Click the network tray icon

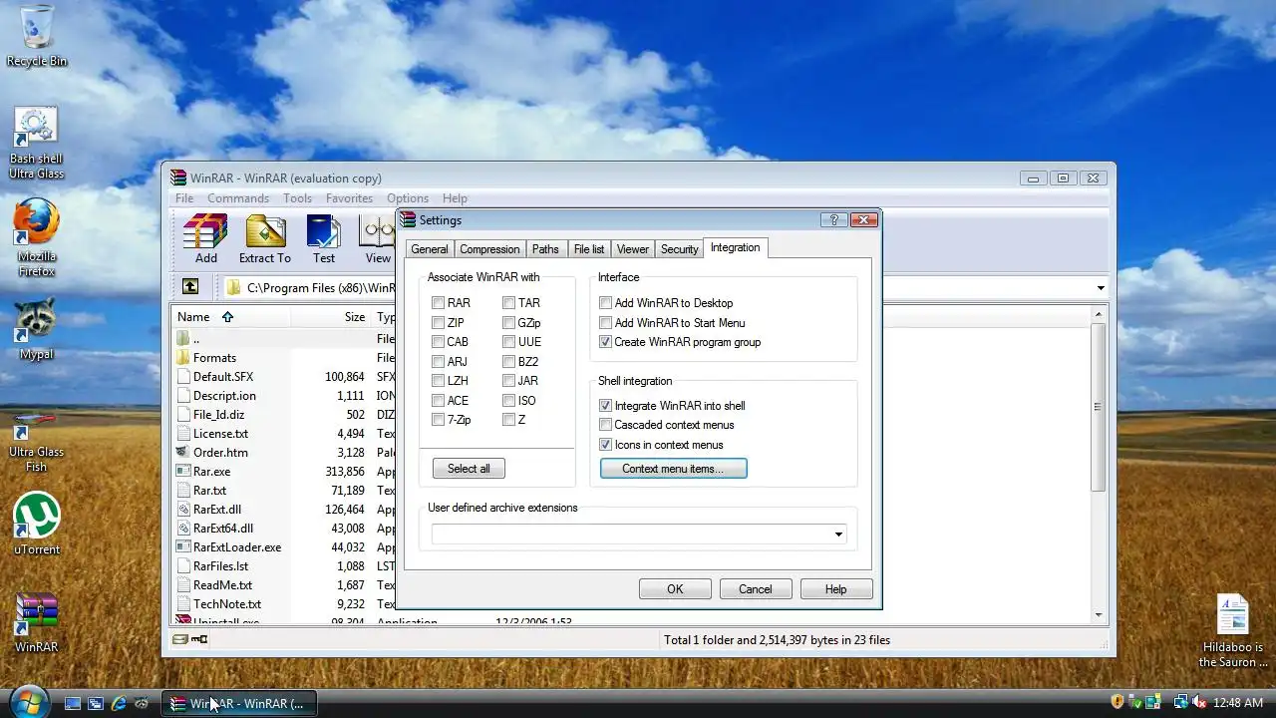[x=1179, y=702]
